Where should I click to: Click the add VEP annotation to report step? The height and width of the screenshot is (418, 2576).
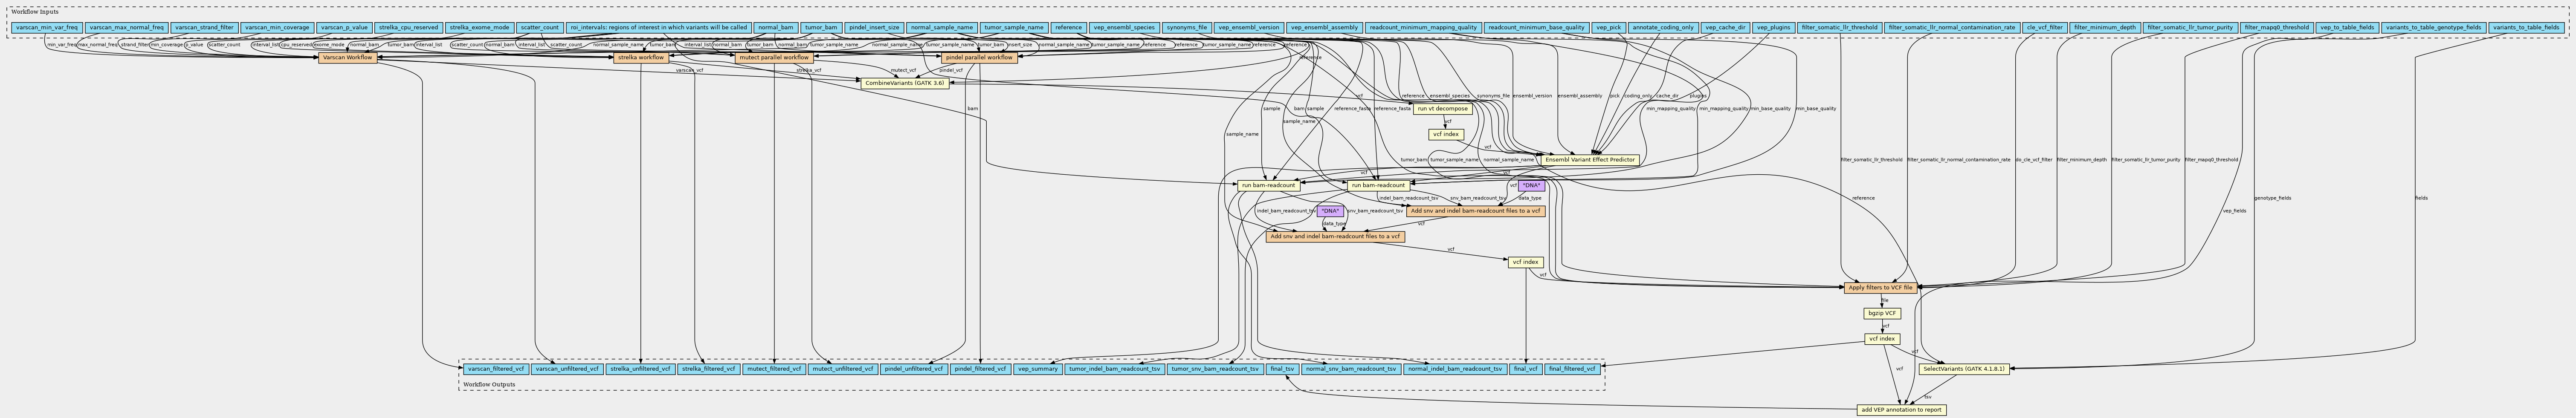point(1901,410)
